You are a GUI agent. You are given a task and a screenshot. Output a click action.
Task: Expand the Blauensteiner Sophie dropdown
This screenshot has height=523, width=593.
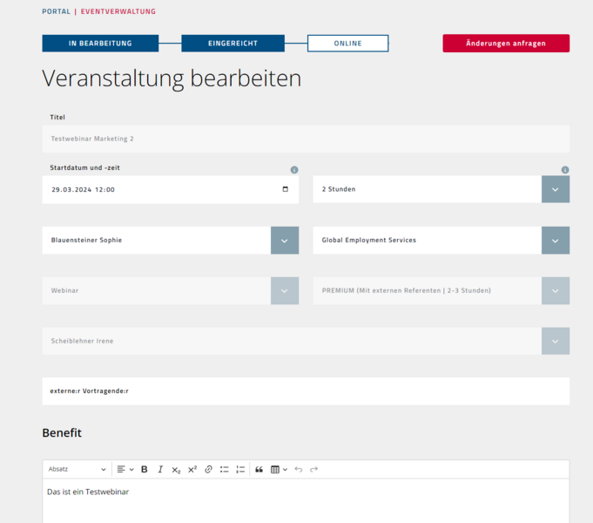(285, 240)
